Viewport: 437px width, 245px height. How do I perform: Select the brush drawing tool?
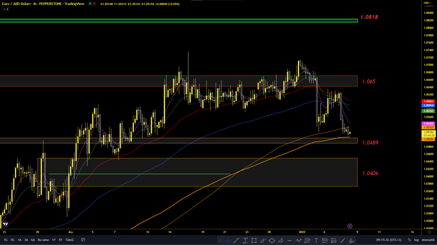click(x=263, y=240)
